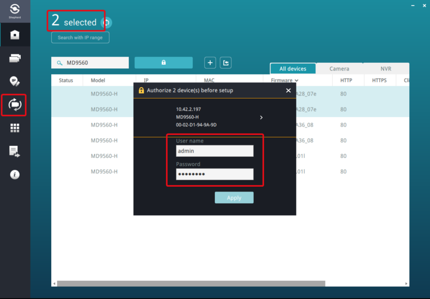The width and height of the screenshot is (430, 299).
Task: Select the Home icon in the sidebar
Action: click(15, 35)
